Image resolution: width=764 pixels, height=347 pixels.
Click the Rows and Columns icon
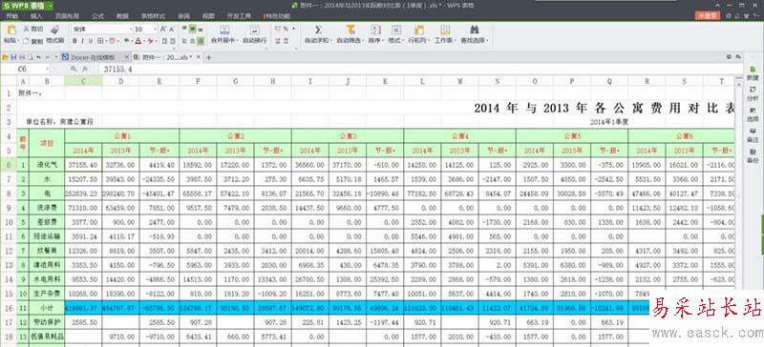tap(418, 30)
